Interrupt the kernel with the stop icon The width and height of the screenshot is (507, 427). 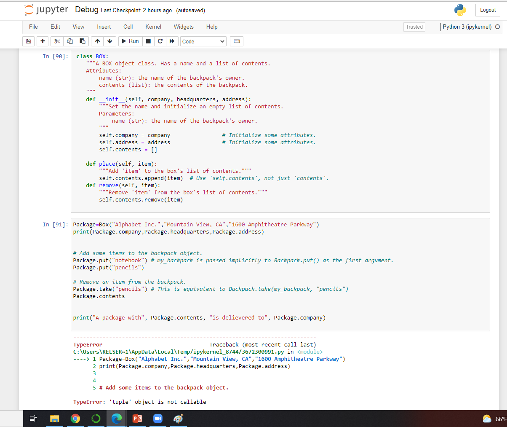(148, 41)
